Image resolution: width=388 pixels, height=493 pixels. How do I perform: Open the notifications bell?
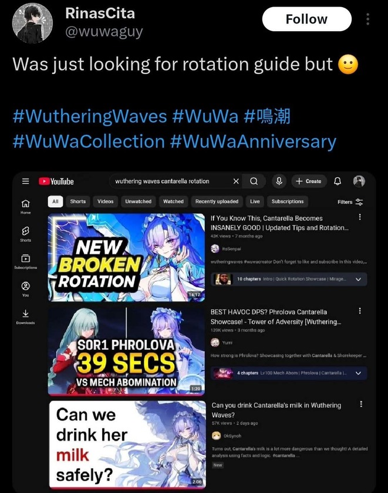(338, 181)
